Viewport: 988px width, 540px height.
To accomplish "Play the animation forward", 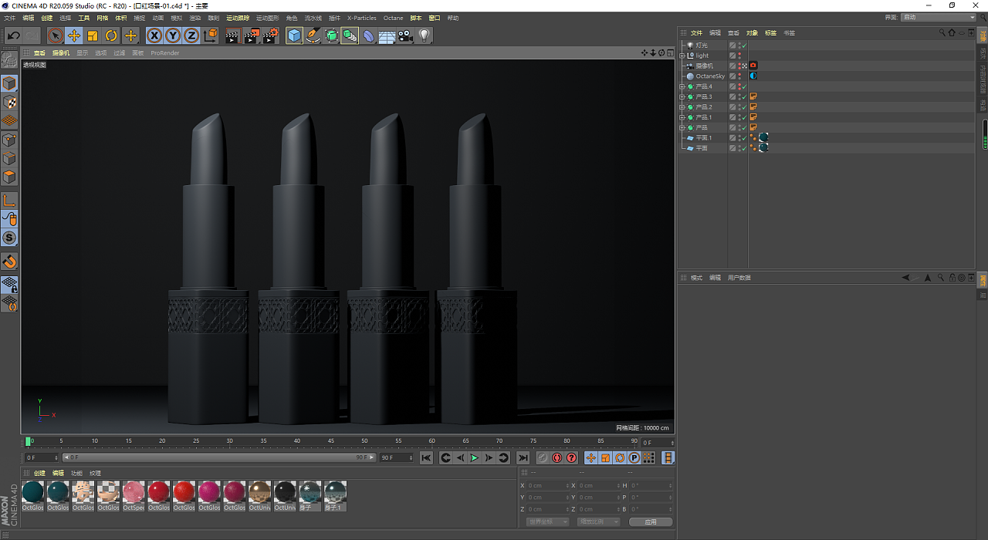I will click(x=475, y=458).
